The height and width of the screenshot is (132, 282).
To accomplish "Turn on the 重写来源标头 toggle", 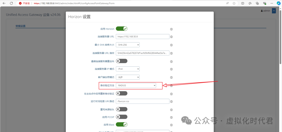I will coord(122,109).
